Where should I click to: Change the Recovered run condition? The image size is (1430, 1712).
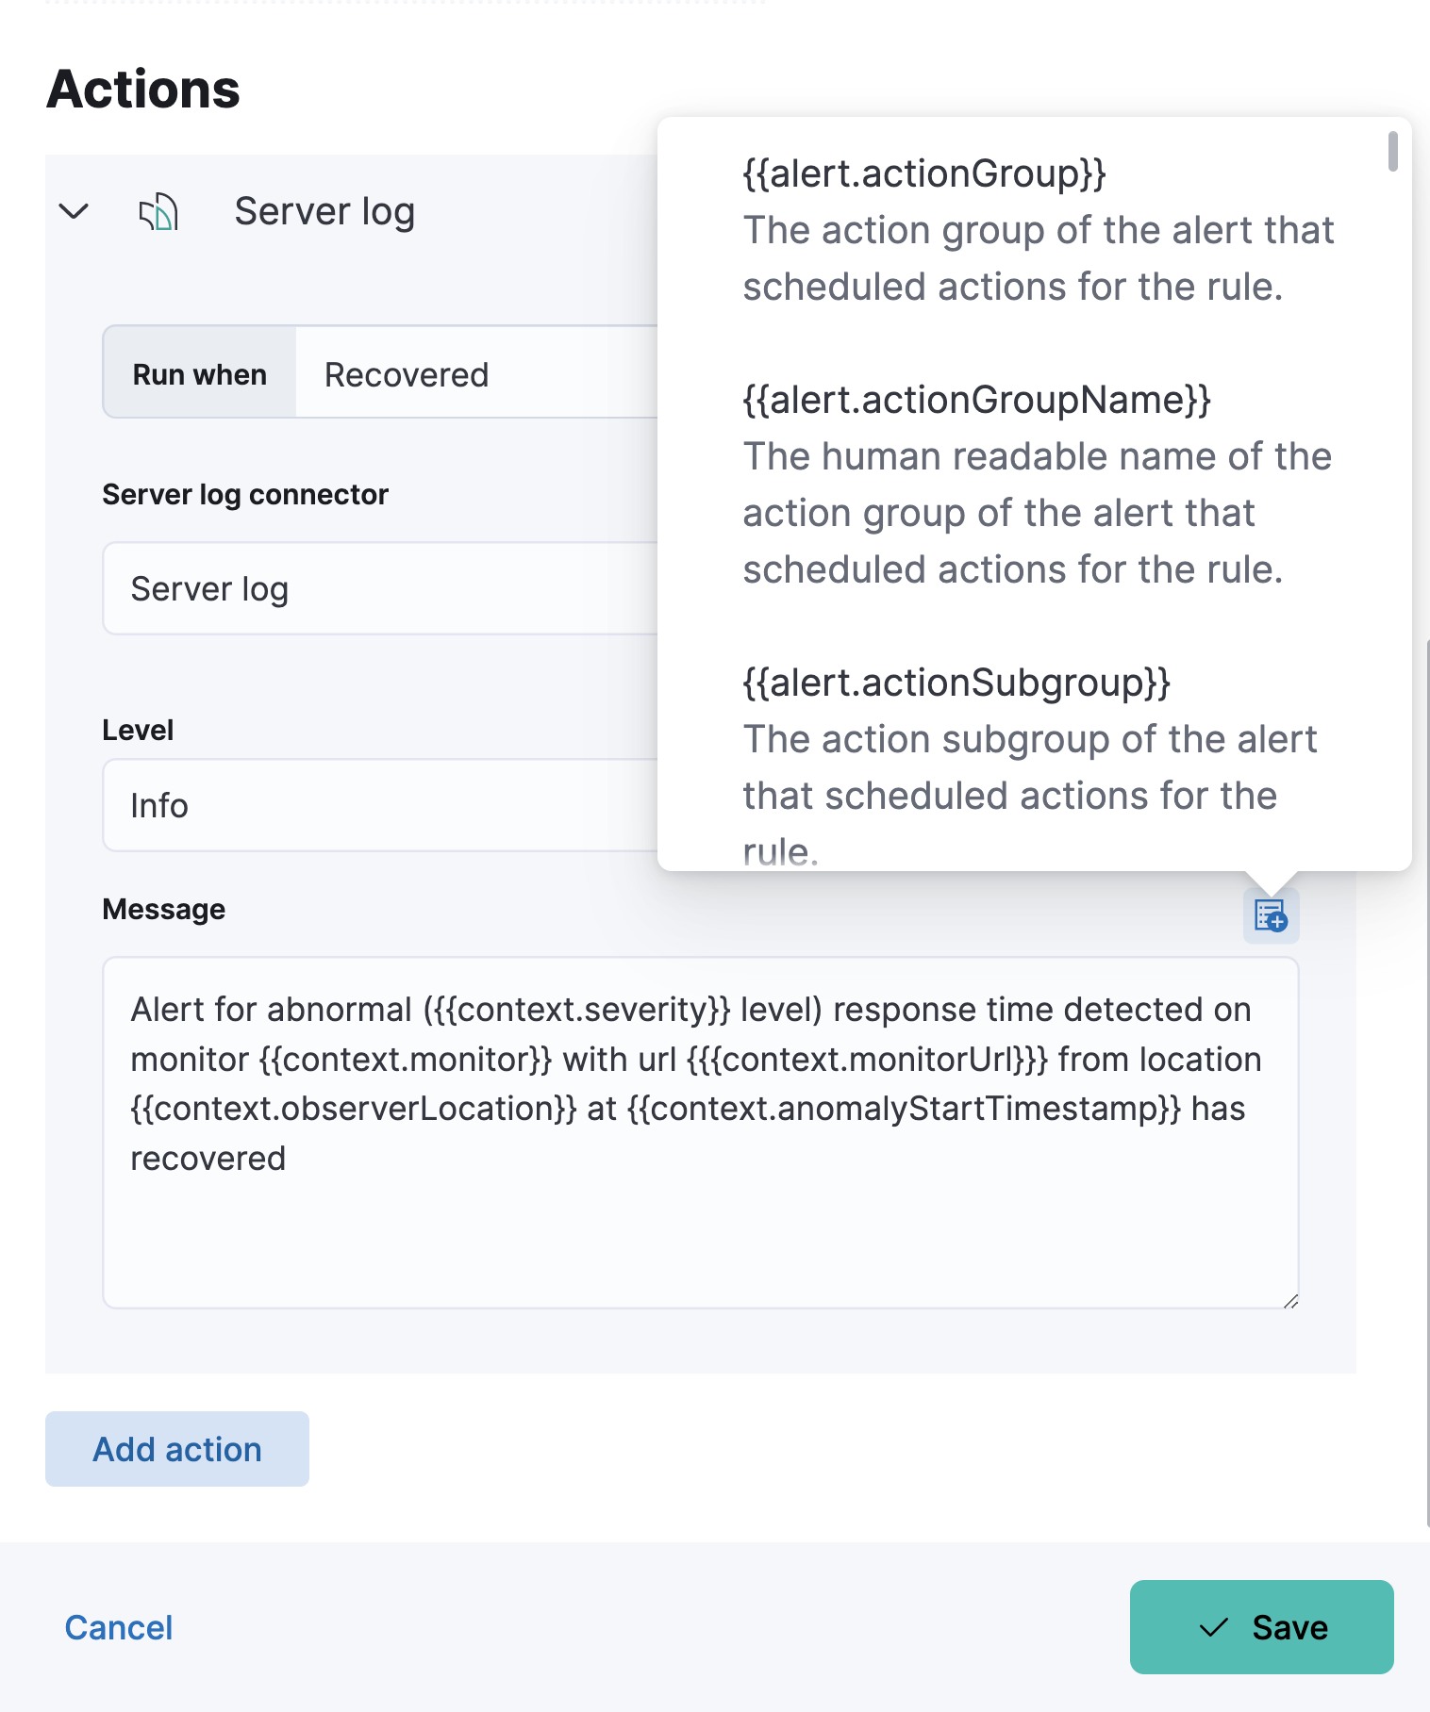pos(406,373)
